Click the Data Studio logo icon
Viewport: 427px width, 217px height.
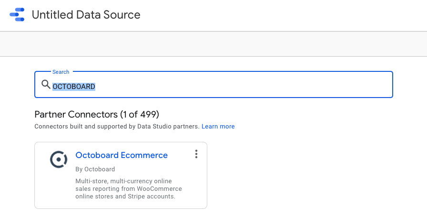point(17,14)
